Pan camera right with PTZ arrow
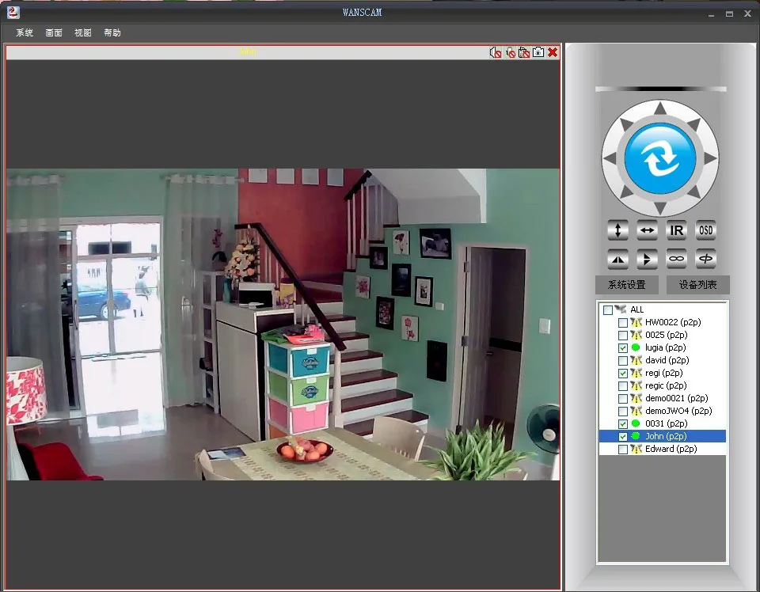 point(710,158)
